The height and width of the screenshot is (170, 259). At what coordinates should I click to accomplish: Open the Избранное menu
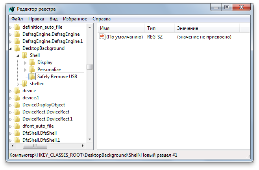tap(75, 19)
